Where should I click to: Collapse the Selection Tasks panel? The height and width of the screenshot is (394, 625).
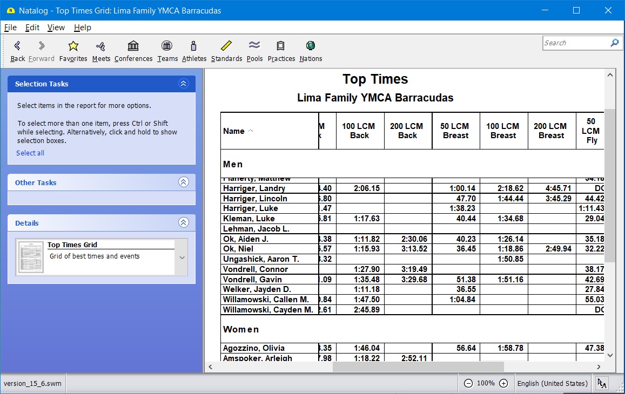[x=183, y=84]
